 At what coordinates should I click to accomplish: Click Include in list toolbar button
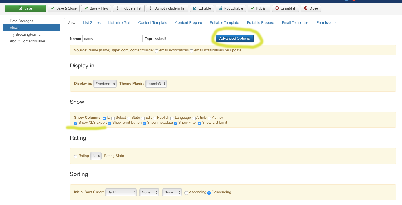pyautogui.click(x=128, y=8)
